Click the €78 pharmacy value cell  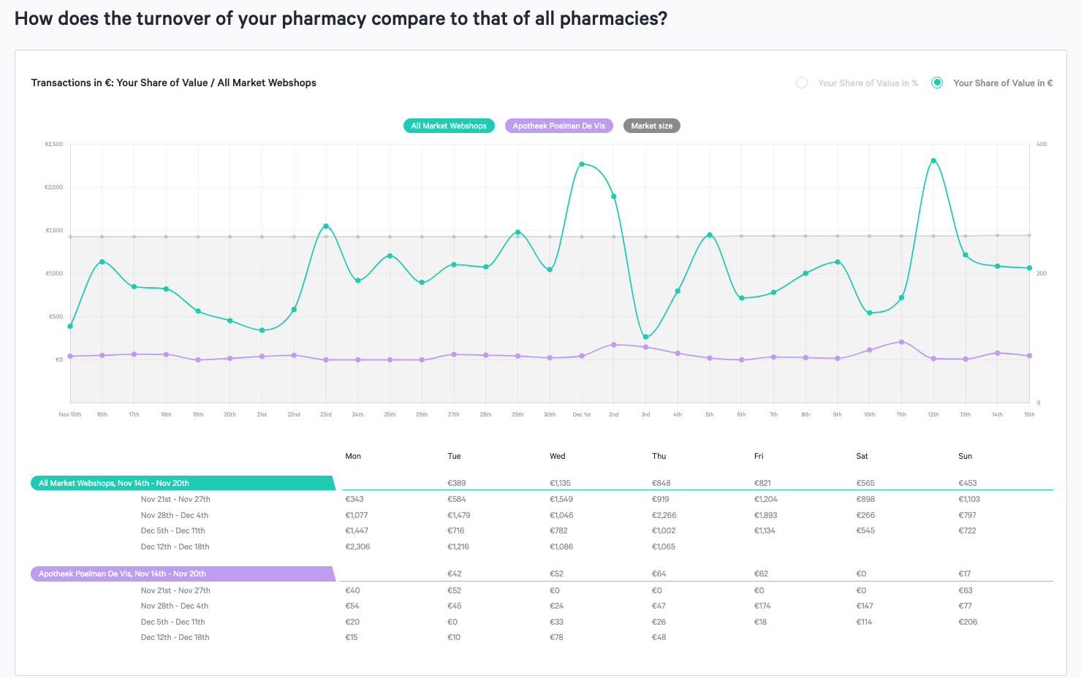click(557, 637)
